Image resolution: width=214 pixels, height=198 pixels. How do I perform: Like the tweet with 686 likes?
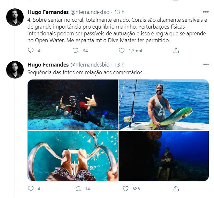pyautogui.click(x=126, y=188)
